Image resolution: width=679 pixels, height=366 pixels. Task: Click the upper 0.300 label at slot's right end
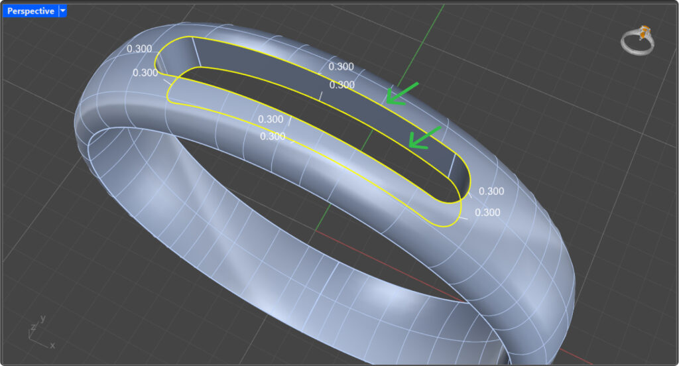pos(491,191)
